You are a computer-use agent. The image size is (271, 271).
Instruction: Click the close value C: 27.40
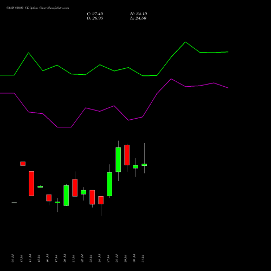coord(95,14)
